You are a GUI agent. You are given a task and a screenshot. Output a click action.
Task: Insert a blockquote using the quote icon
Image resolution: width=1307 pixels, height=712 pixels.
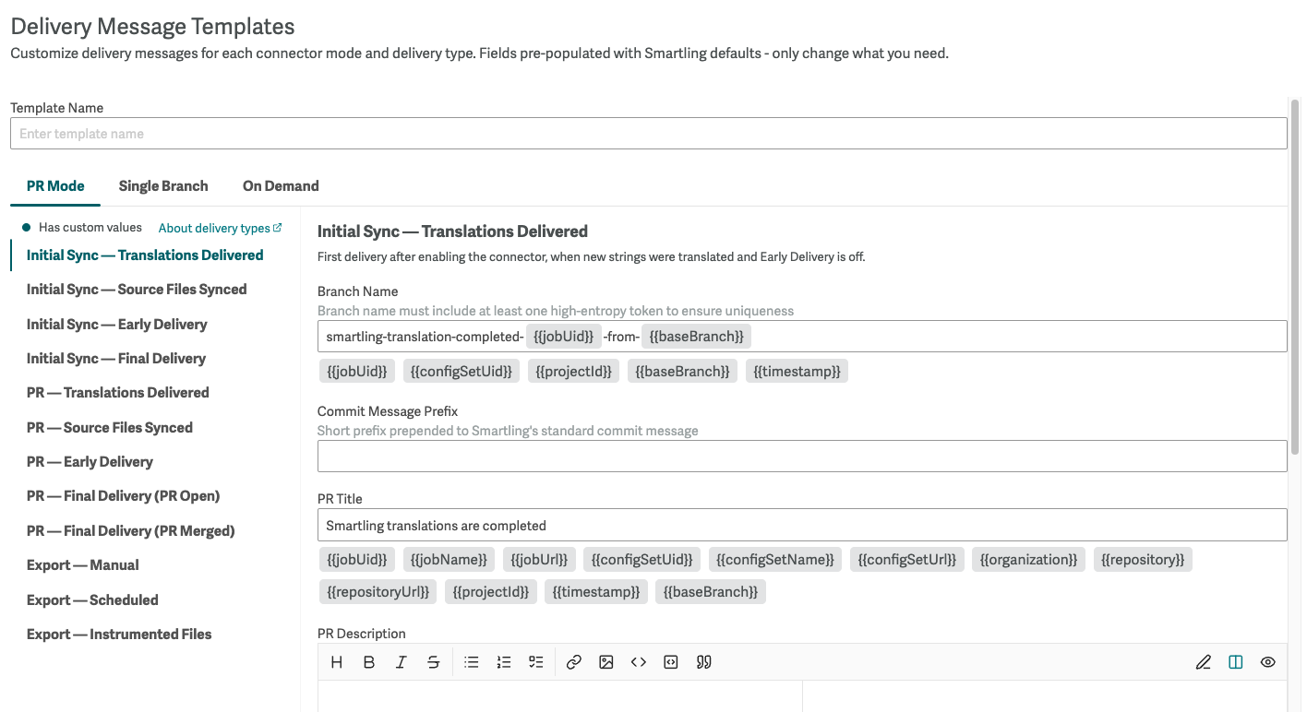(704, 662)
